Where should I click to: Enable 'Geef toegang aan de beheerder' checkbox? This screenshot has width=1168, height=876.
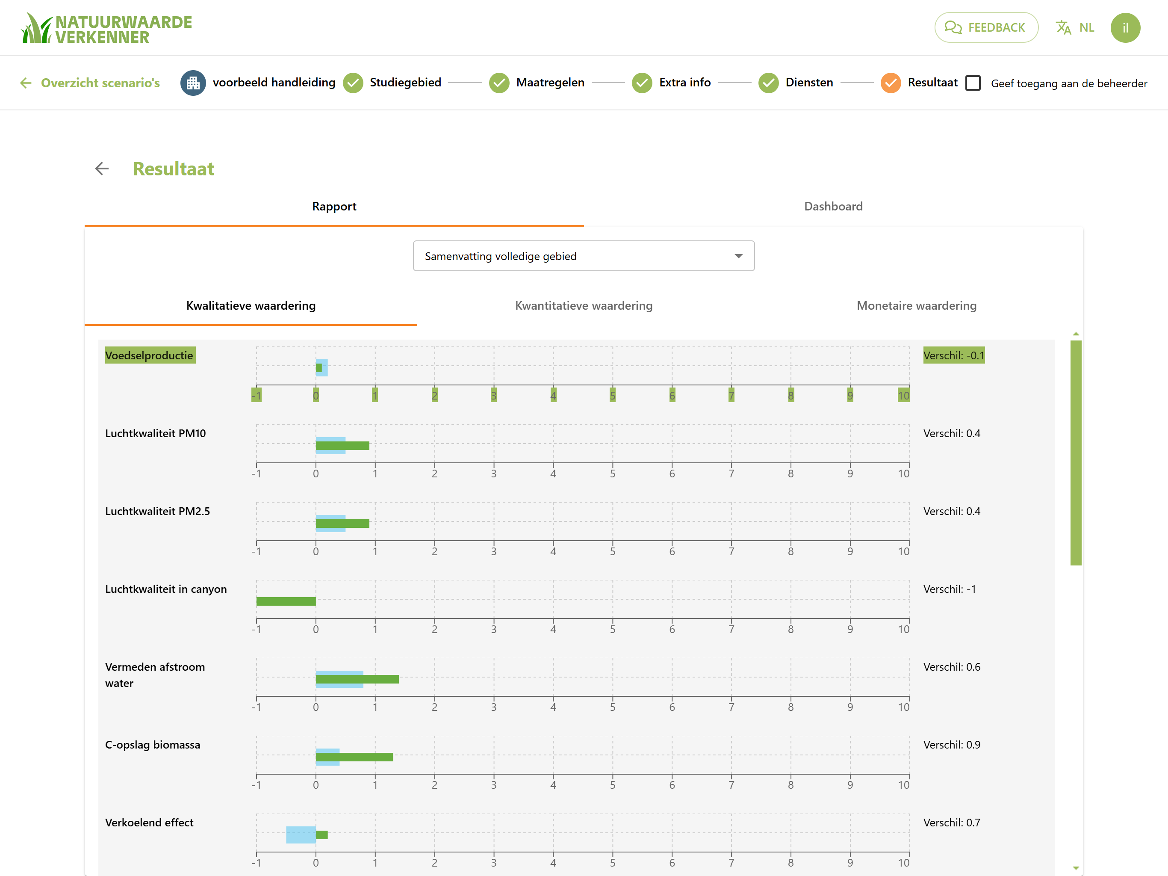pyautogui.click(x=973, y=83)
